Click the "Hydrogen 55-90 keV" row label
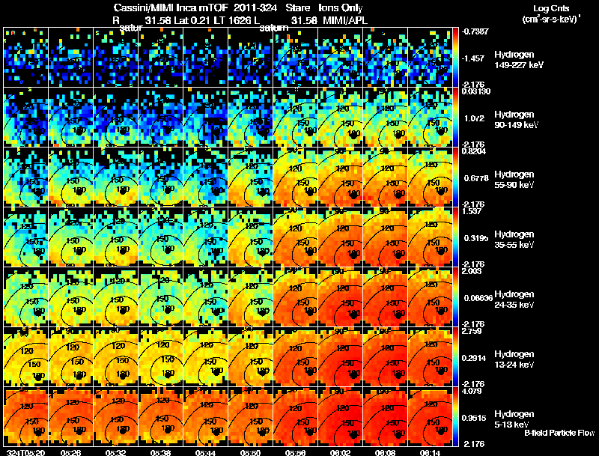The height and width of the screenshot is (456, 599). click(514, 180)
